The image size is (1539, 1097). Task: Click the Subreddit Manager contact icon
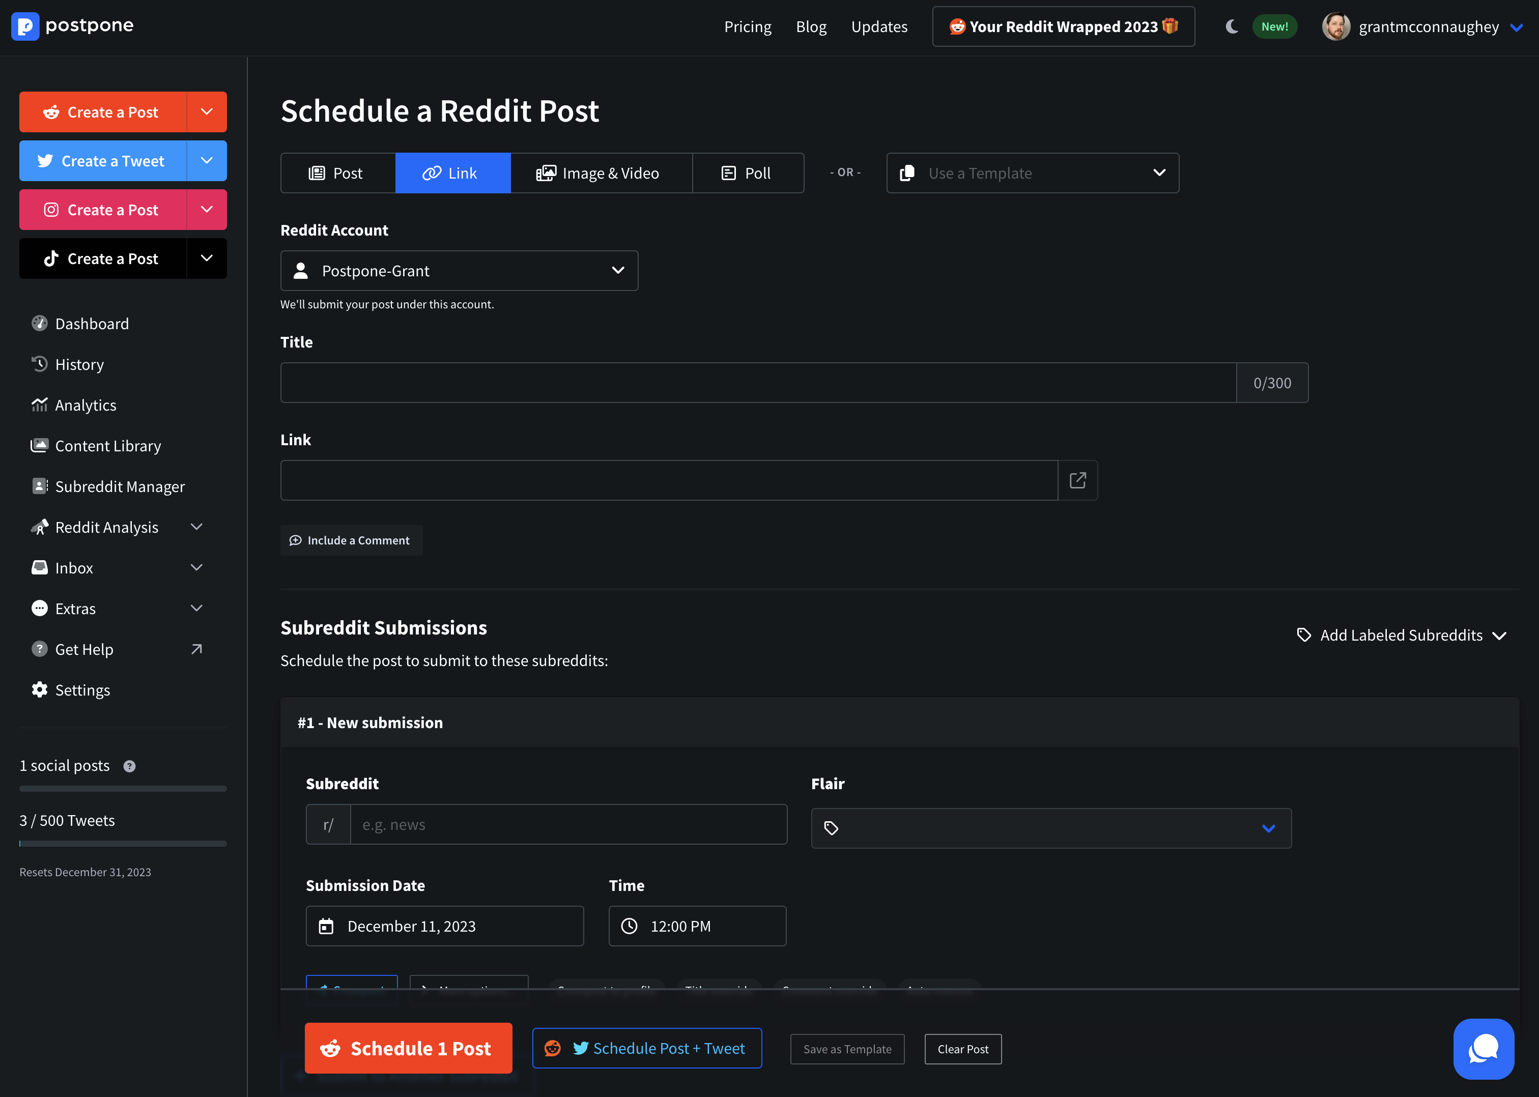(40, 486)
